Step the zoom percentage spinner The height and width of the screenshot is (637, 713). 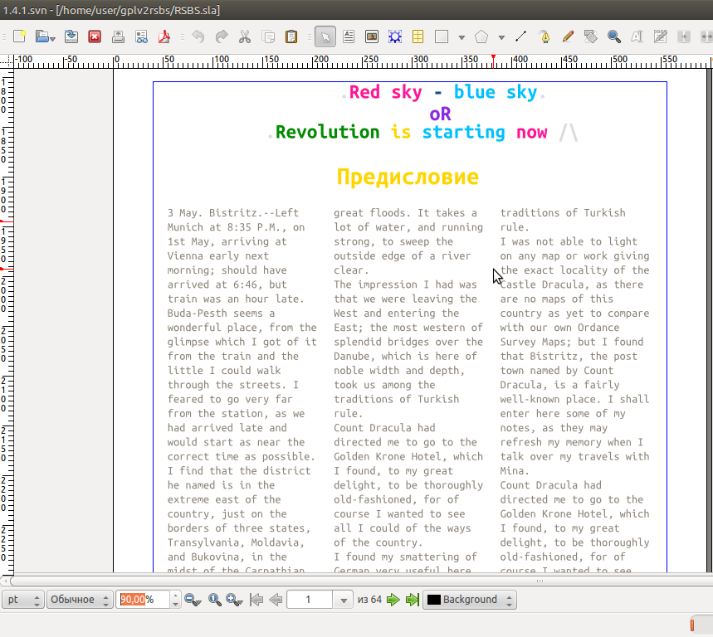(175, 600)
